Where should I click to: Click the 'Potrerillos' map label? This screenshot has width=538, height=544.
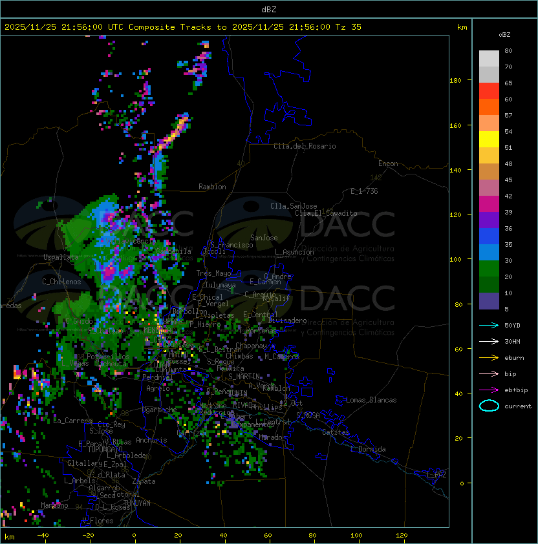tap(108, 357)
